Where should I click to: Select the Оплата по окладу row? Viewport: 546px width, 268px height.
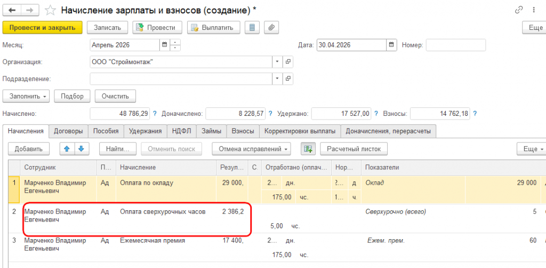pyautogui.click(x=277, y=190)
